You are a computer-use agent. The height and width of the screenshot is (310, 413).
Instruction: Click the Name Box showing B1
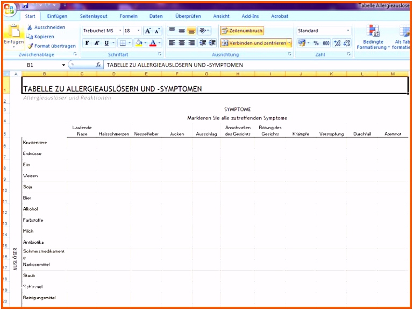(x=34, y=65)
